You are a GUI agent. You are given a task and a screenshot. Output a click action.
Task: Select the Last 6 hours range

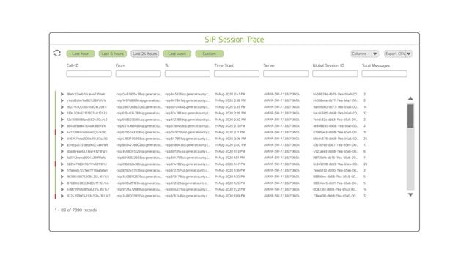pyautogui.click(x=112, y=54)
